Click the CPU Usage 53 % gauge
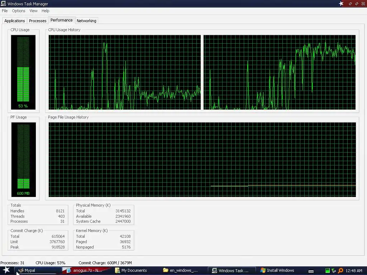Screen dimensions: 367x275 23,72
